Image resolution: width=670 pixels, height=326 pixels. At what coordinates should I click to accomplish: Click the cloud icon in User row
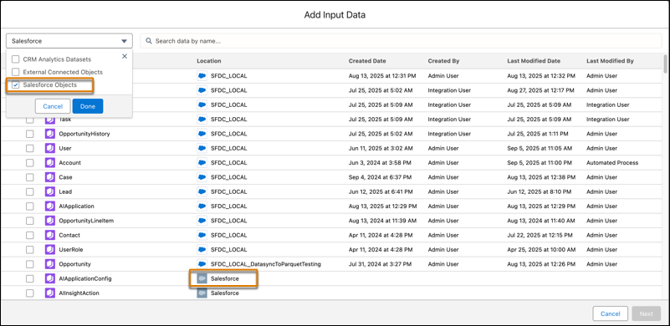[x=202, y=148]
